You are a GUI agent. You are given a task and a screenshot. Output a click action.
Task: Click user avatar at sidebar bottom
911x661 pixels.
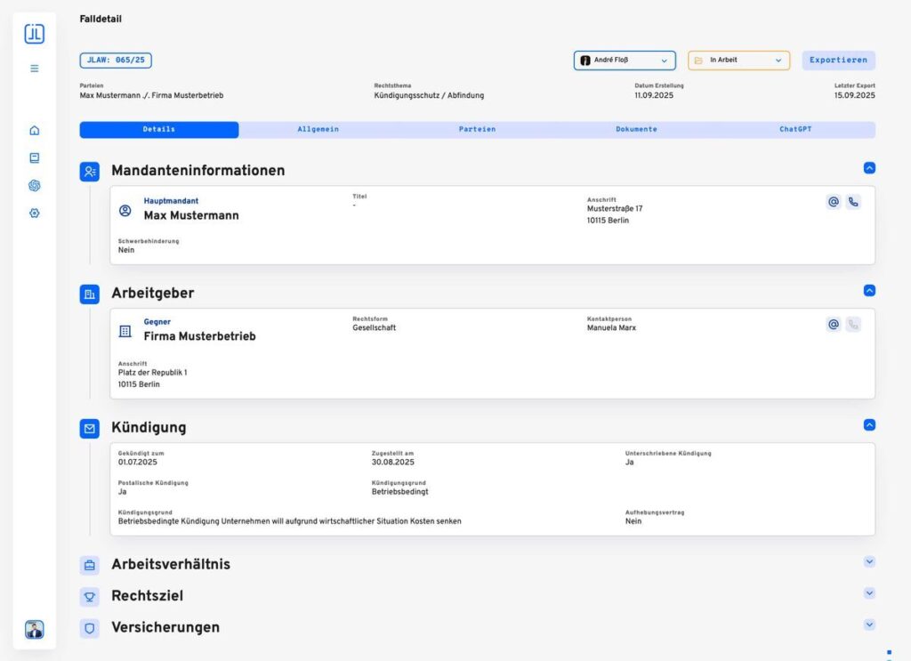35,630
